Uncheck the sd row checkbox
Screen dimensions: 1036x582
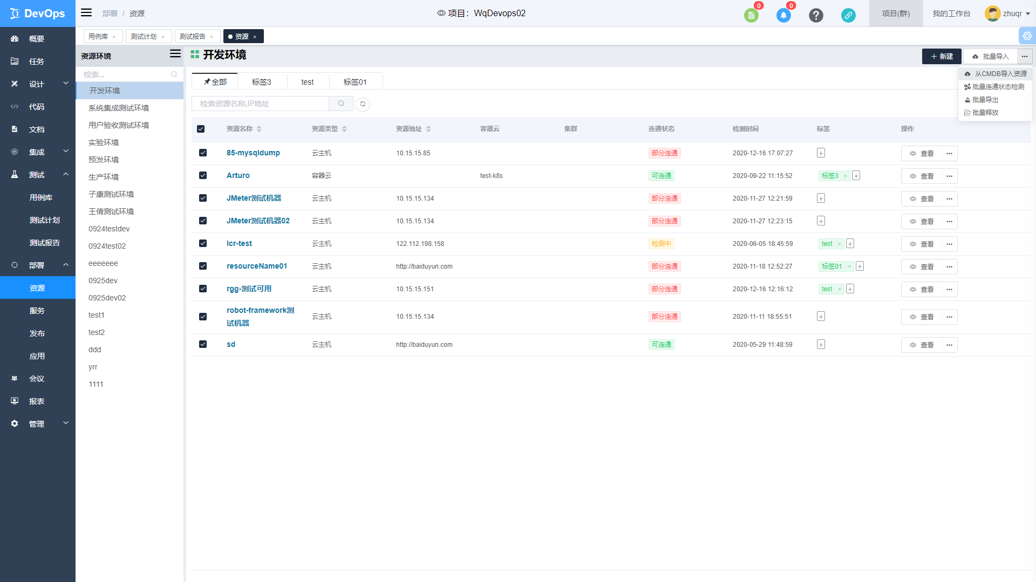203,344
